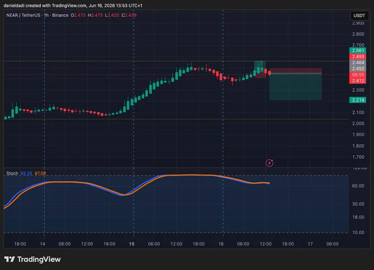374x270 pixels.
Task: Click the 18.00 Stoch axis label
Action: pos(358,217)
